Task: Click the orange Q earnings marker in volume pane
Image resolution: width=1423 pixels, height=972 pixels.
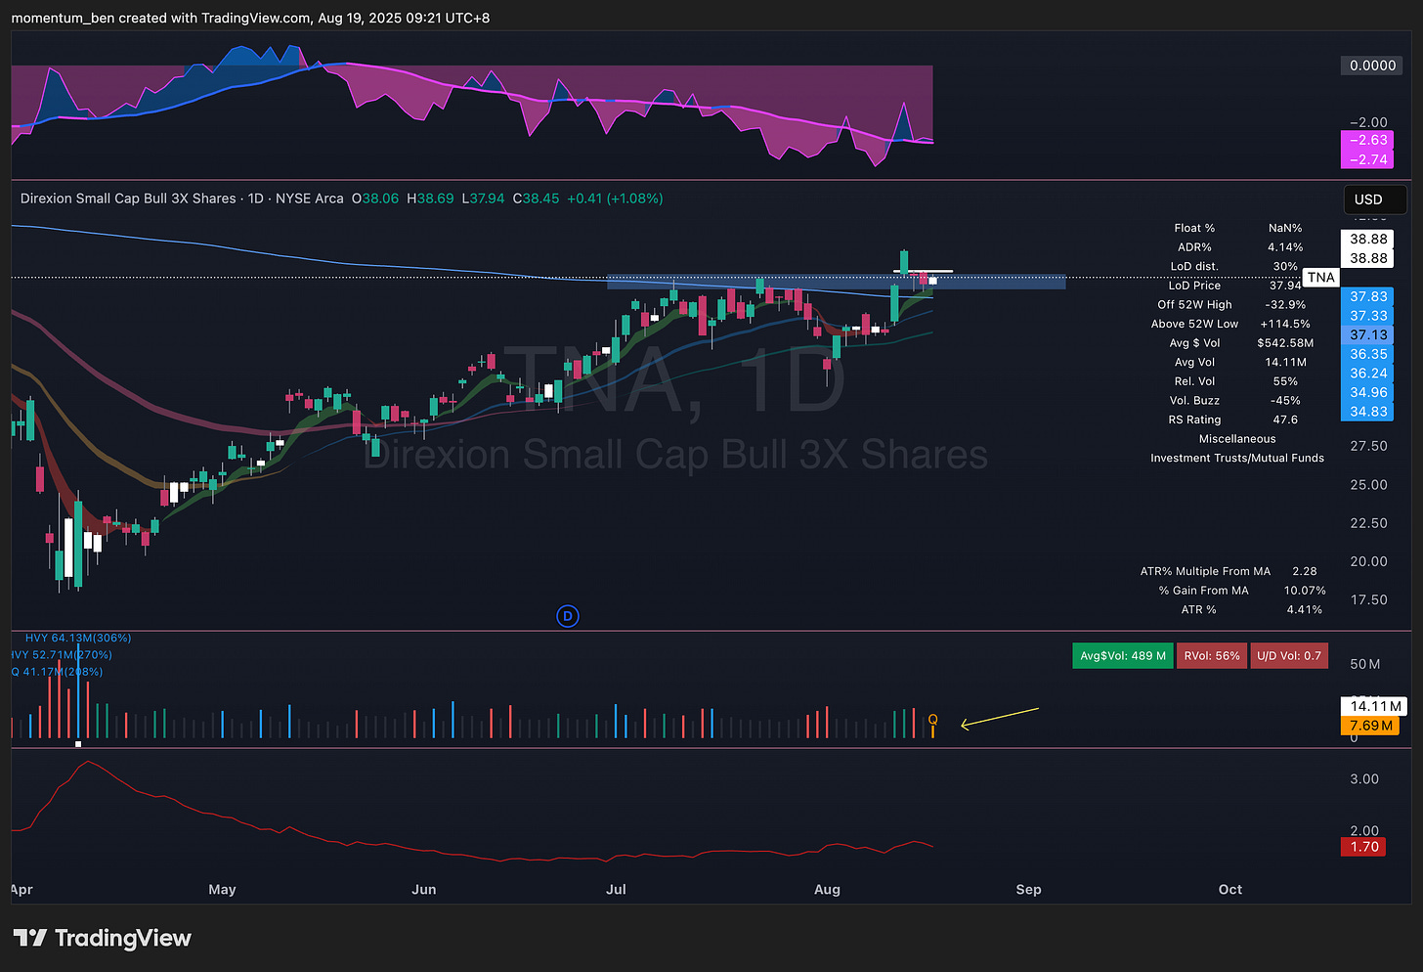Action: (x=933, y=720)
